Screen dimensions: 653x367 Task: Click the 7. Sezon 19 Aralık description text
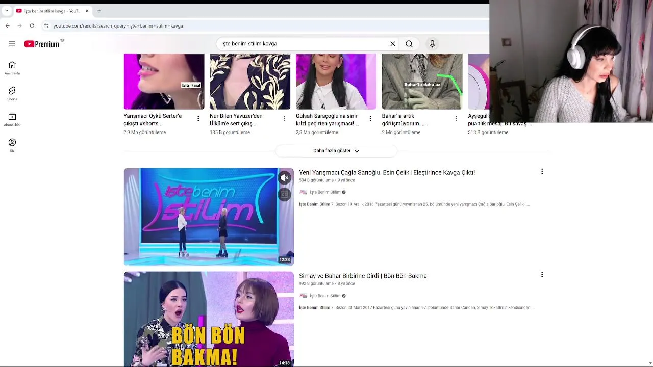coord(414,204)
